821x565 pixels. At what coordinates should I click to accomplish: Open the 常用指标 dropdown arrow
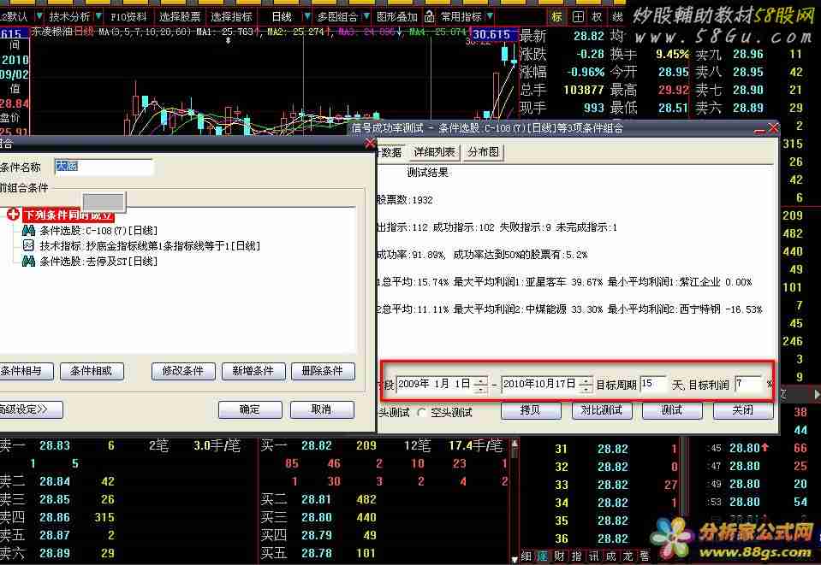490,17
